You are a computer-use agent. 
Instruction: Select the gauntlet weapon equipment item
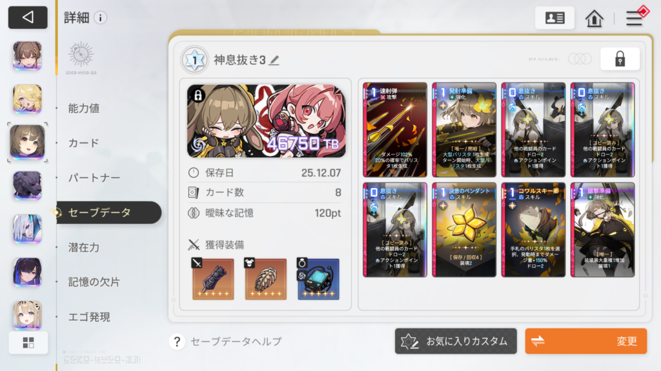click(213, 278)
